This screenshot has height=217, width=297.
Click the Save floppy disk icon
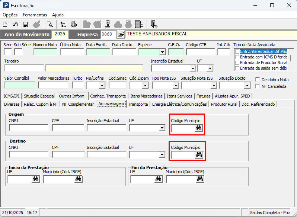pos(26,25)
